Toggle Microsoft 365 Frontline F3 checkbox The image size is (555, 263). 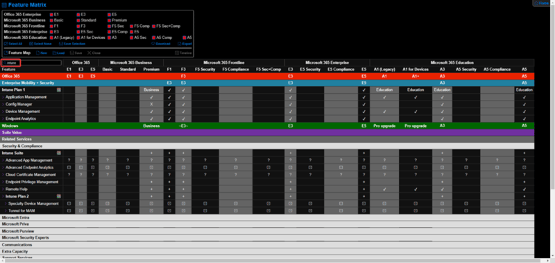point(78,26)
